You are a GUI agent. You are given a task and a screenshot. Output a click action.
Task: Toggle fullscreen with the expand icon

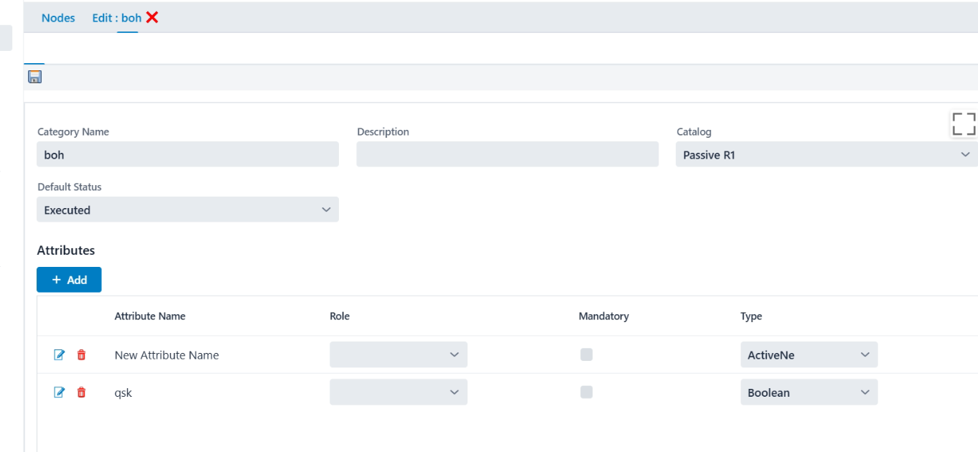coord(964,124)
